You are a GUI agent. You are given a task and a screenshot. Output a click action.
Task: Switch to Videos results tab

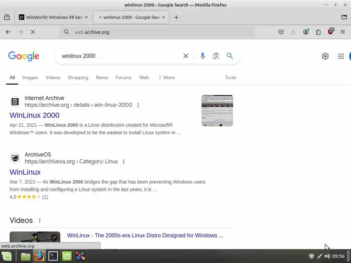[53, 77]
